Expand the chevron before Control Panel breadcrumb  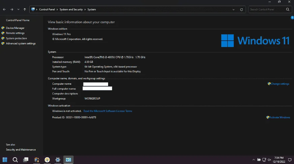coord(37,9)
